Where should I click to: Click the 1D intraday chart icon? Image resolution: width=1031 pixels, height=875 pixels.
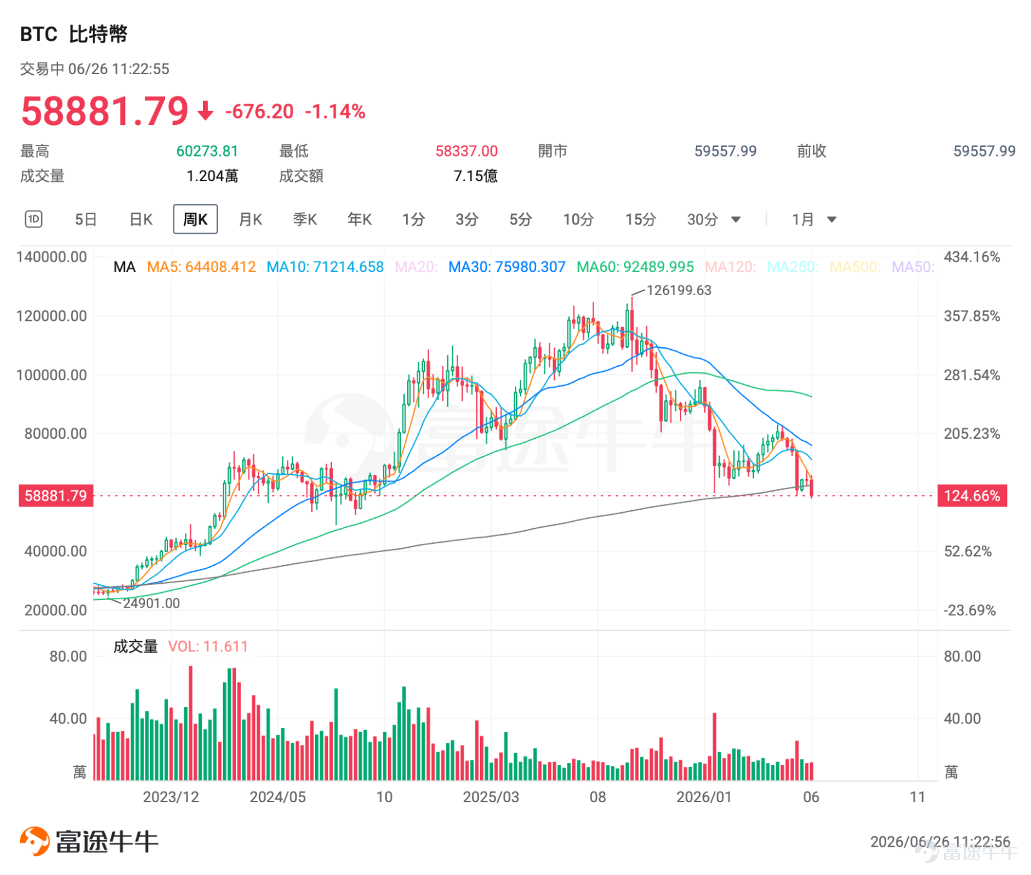tap(34, 219)
